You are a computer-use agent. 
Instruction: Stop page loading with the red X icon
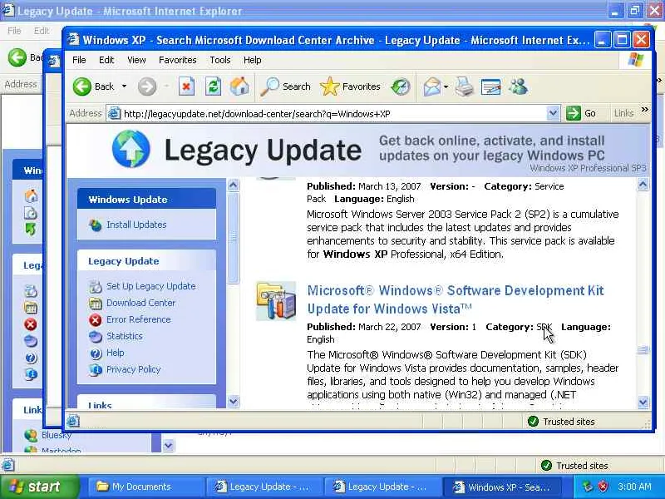click(x=186, y=86)
